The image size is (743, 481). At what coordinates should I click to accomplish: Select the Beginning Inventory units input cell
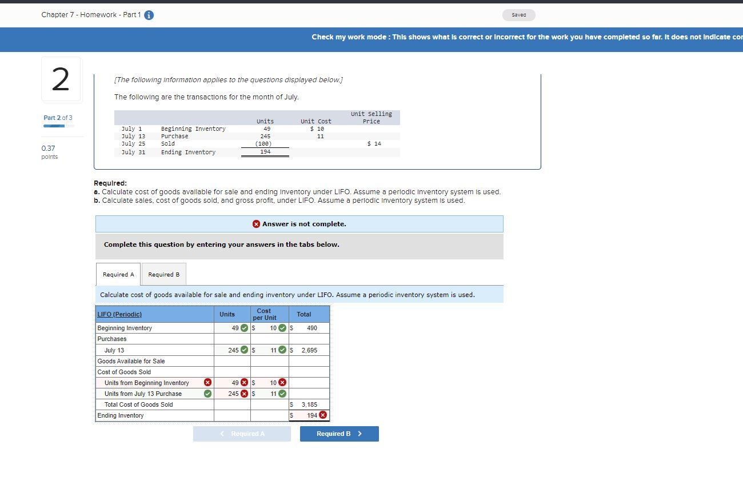[232, 328]
